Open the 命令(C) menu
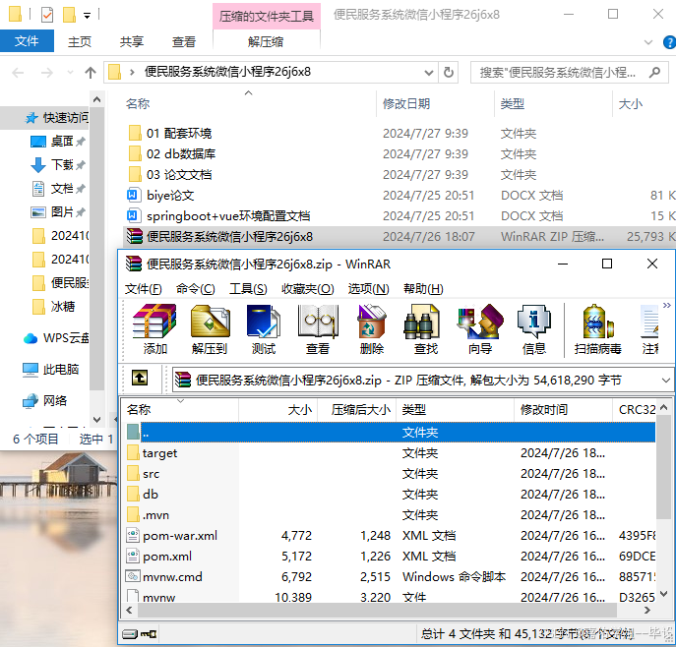Viewport: 676px width, 647px height. tap(195, 289)
